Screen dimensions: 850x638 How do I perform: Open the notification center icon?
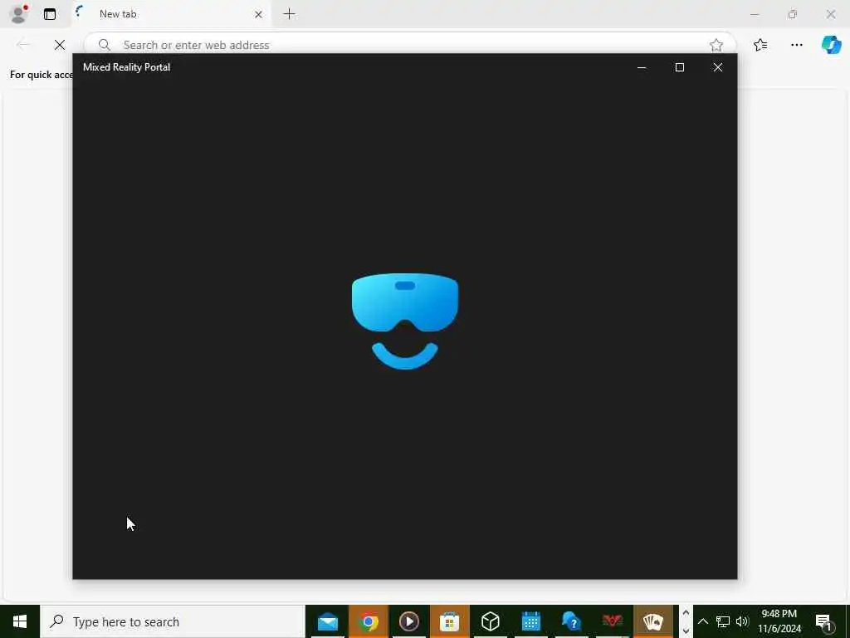click(x=823, y=621)
